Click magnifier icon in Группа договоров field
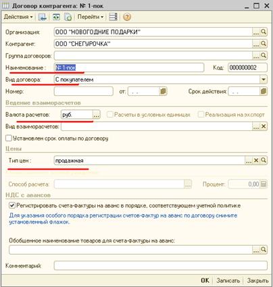 coord(264,55)
